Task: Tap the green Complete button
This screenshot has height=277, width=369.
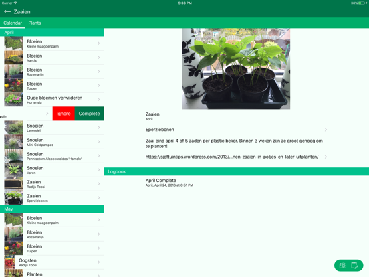Action: click(89, 114)
